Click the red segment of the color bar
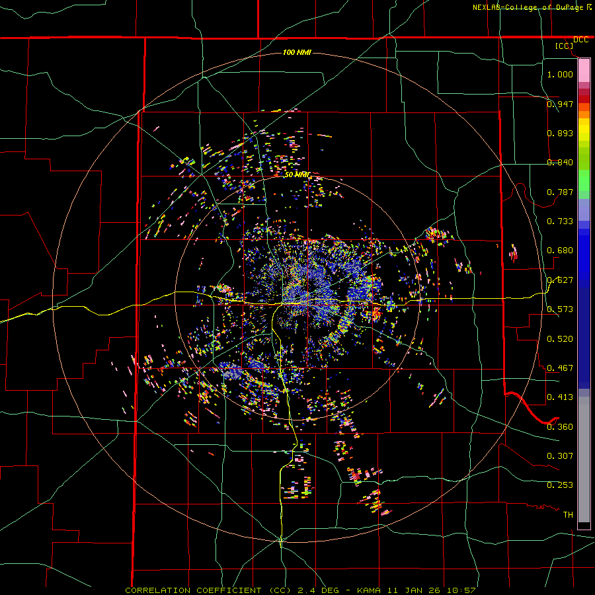 584,99
